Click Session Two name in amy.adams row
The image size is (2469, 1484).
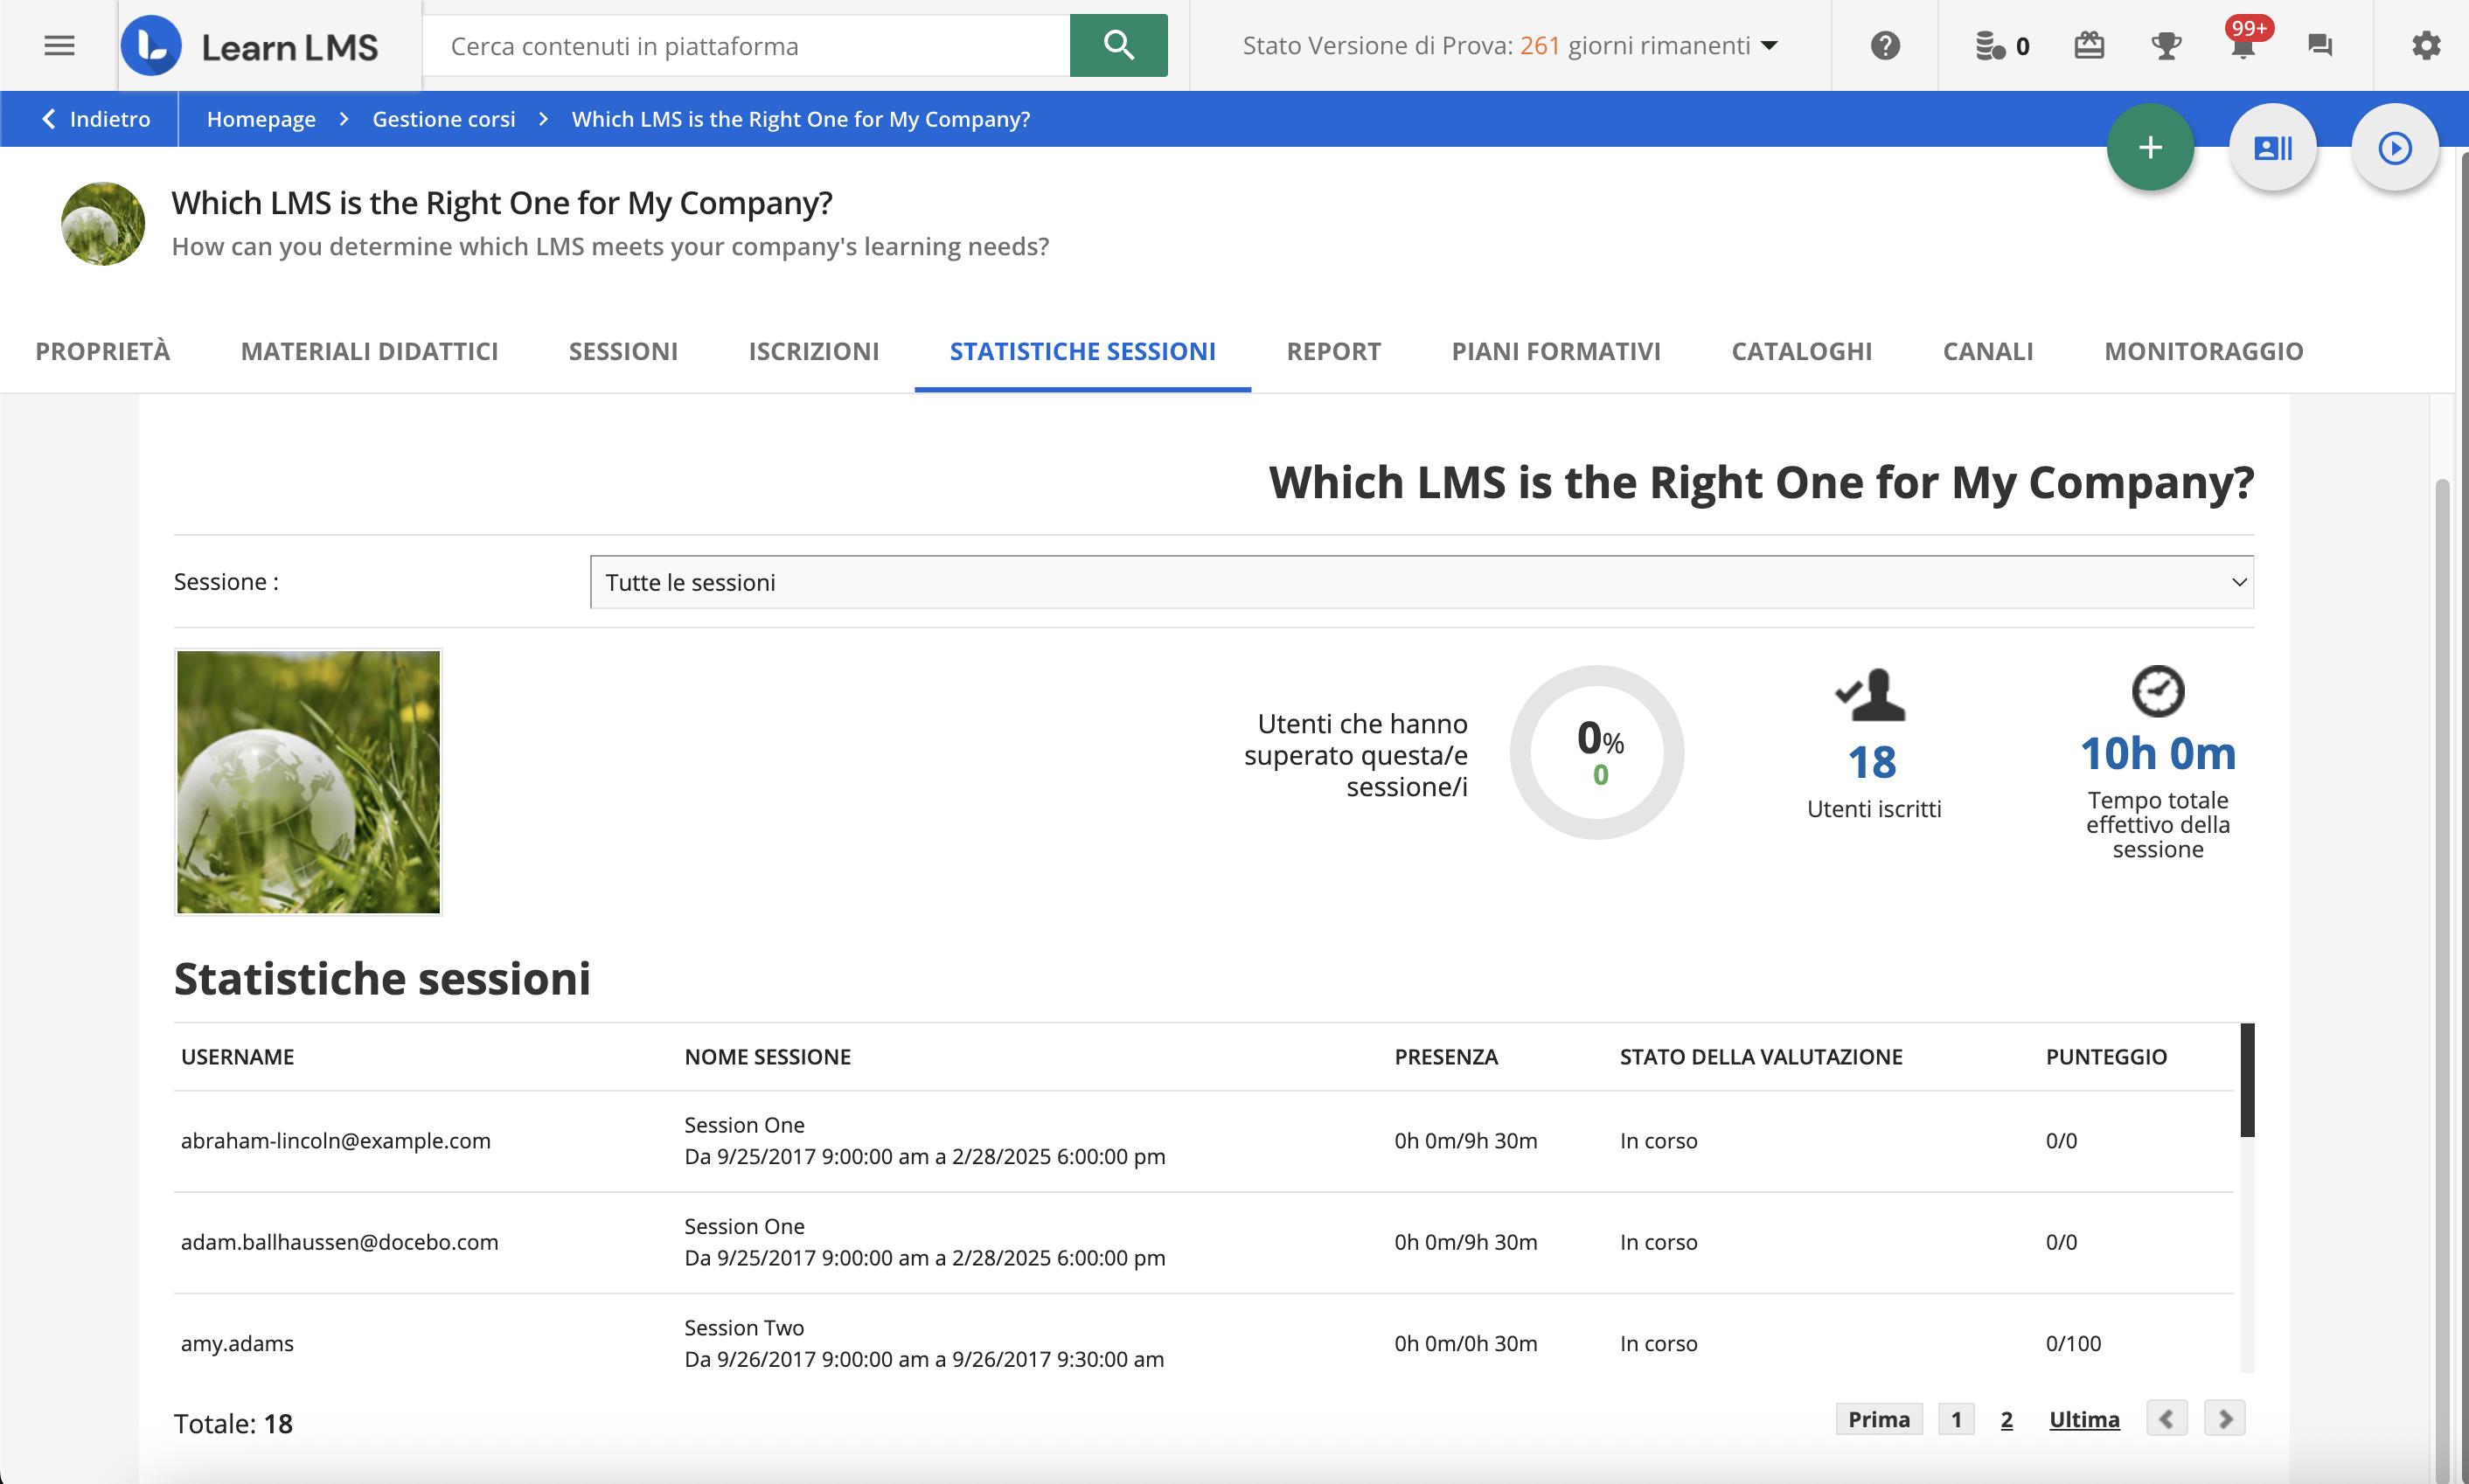pyautogui.click(x=743, y=1327)
